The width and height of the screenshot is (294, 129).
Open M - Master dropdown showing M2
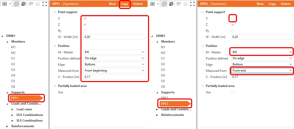point(262,52)
